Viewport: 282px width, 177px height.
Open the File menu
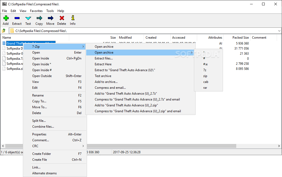click(5, 11)
